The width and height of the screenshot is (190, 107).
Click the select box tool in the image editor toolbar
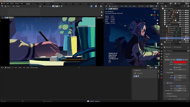(3, 18)
